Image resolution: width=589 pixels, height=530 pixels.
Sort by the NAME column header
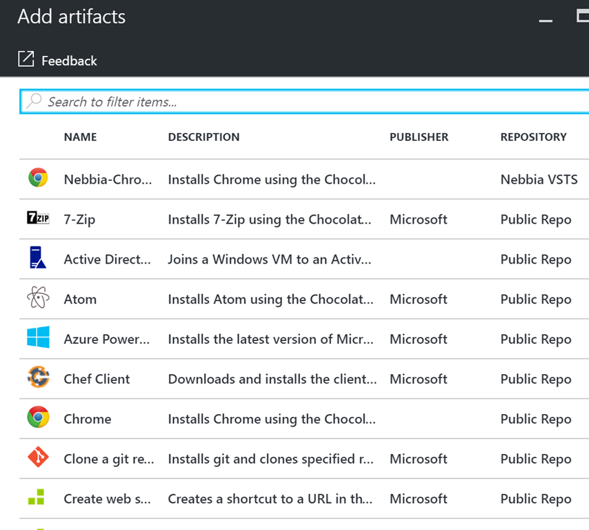(x=81, y=137)
